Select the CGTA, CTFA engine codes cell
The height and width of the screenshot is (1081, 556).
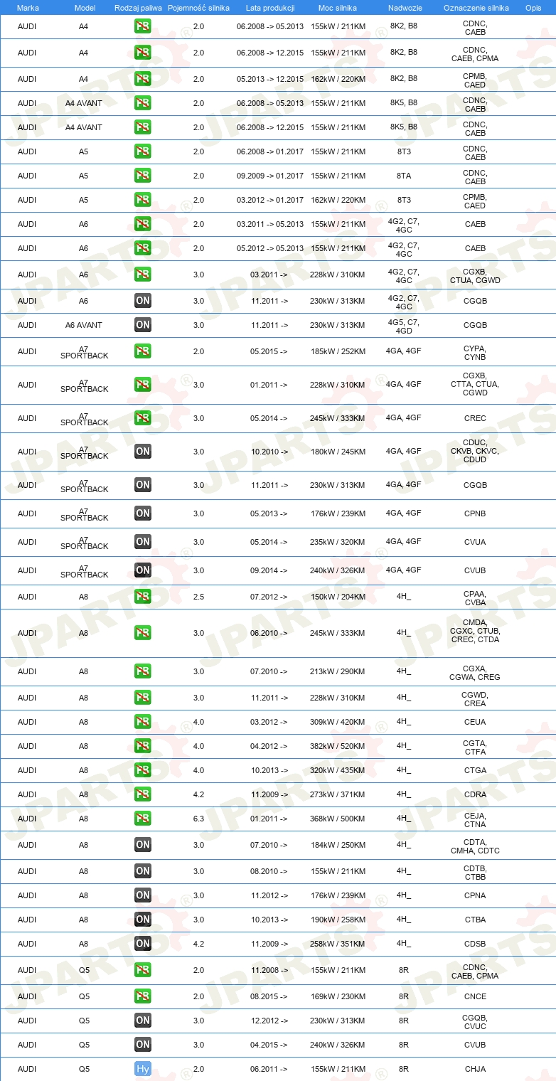[475, 747]
